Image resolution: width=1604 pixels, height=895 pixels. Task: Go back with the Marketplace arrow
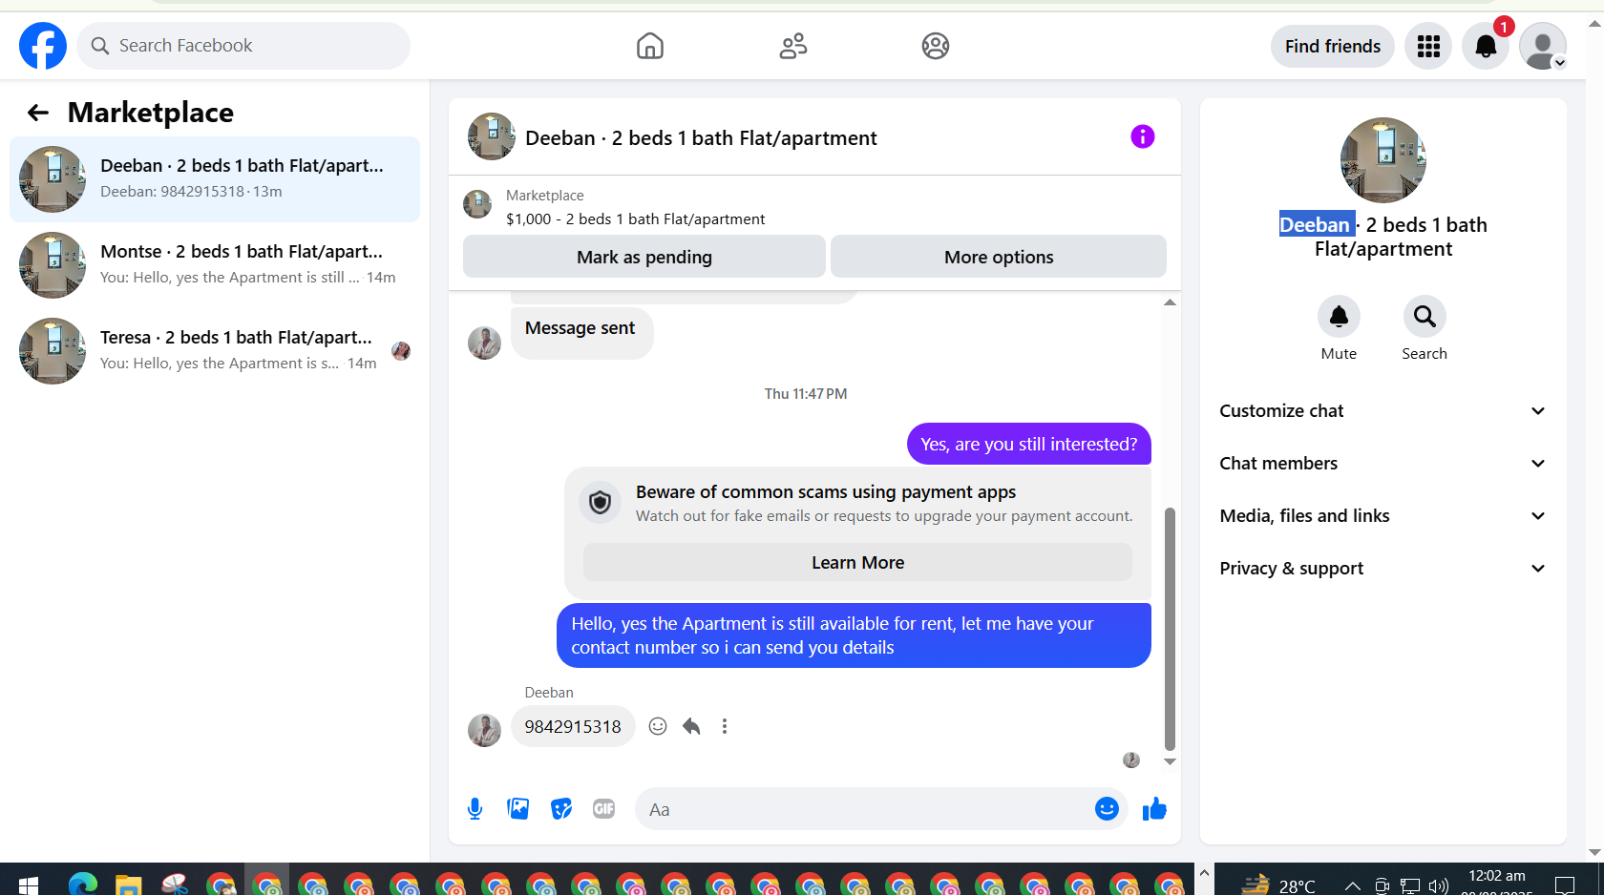coord(38,113)
